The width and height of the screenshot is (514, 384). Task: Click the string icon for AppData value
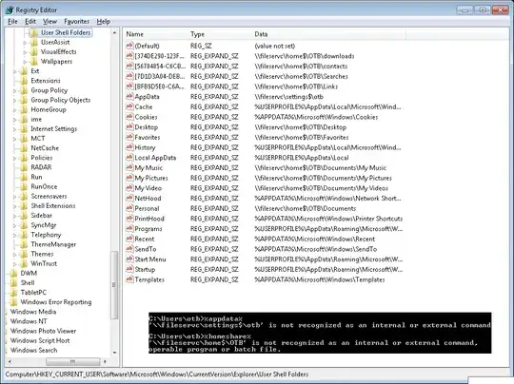[x=129, y=97]
